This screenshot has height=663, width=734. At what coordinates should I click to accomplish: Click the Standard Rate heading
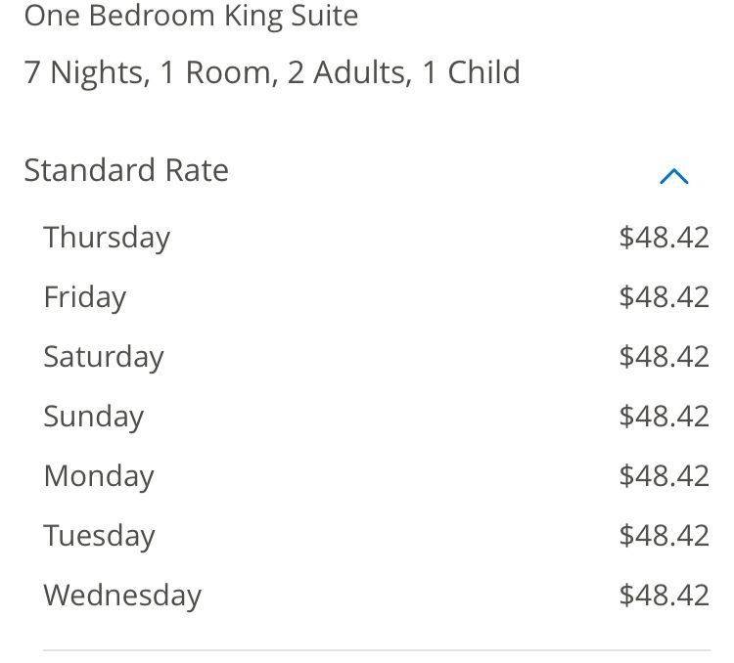126,170
